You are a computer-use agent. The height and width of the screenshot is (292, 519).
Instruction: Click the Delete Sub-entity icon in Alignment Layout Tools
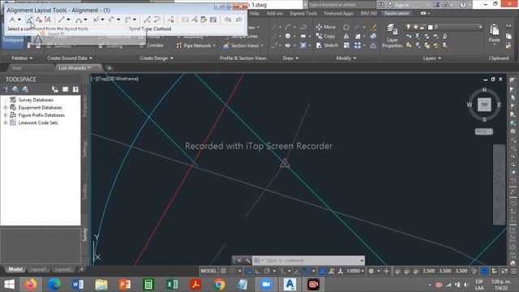click(x=171, y=19)
